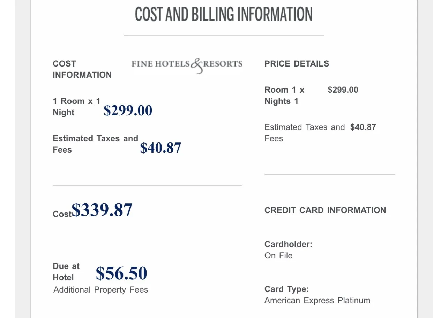Click the Additional Property Fees text

click(x=101, y=290)
